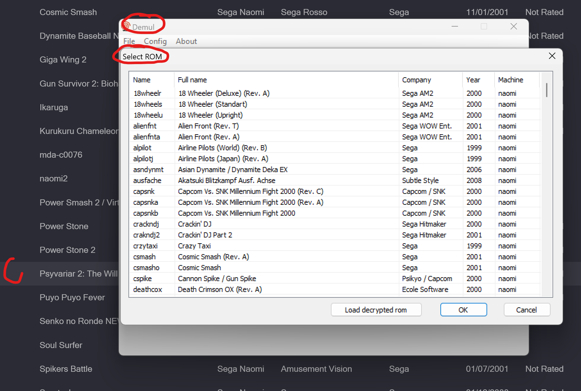Select the ausfache ROM row
The width and height of the screenshot is (581, 391).
[x=335, y=180]
